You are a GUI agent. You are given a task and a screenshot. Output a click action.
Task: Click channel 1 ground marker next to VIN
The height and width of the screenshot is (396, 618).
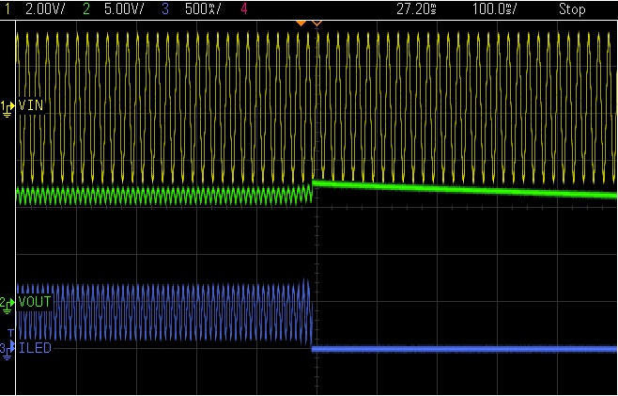[8, 106]
